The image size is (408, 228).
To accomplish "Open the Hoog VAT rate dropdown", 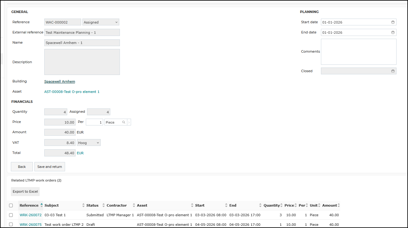I will coord(89,143).
